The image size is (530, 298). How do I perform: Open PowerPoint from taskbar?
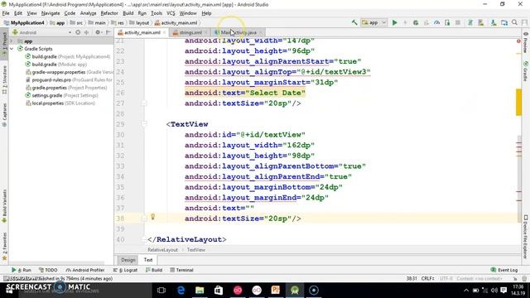[x=276, y=291]
